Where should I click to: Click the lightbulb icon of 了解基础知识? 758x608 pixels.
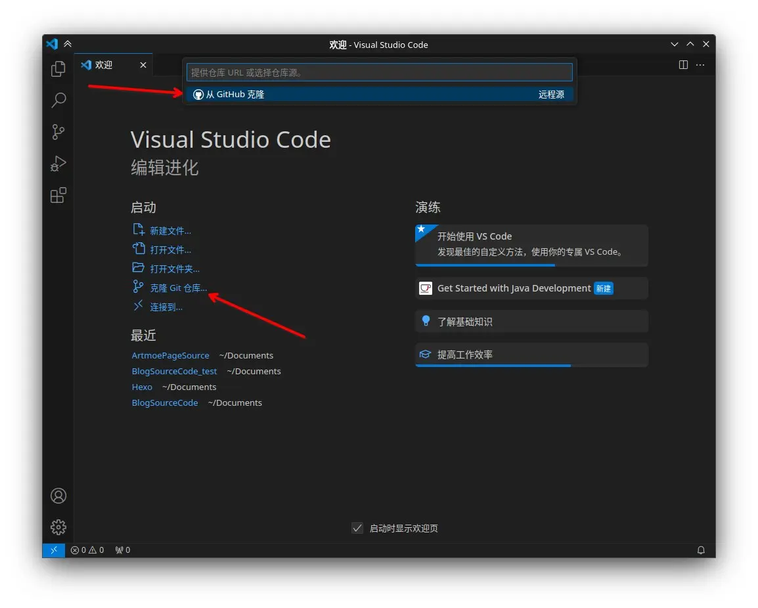426,321
